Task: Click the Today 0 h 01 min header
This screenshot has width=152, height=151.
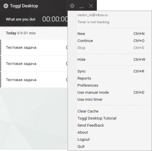Action: coord(21,33)
